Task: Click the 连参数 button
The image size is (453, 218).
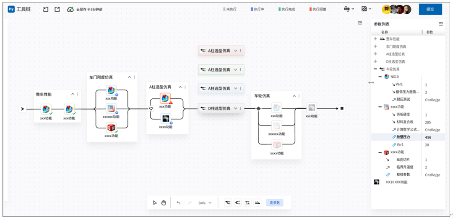Action: tap(275, 203)
